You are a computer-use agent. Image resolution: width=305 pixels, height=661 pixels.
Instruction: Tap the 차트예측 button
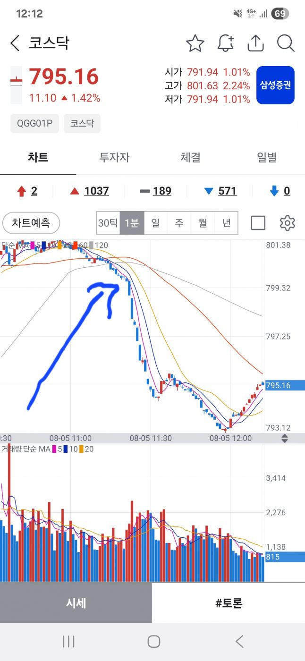(x=32, y=223)
